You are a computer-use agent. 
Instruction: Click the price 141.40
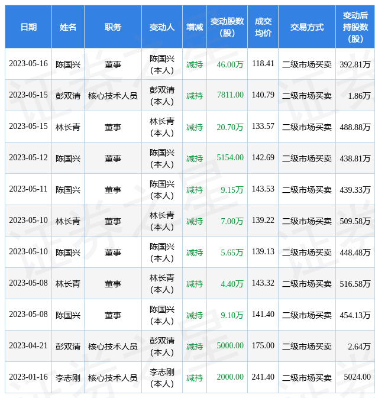point(263,314)
